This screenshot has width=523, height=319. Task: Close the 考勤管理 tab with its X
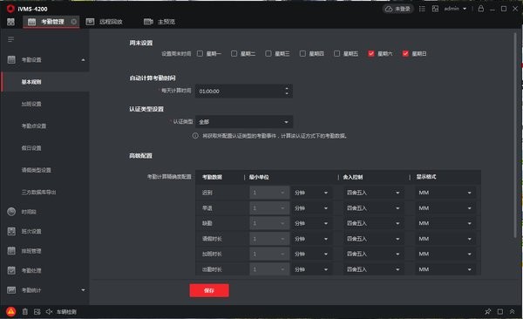74,22
